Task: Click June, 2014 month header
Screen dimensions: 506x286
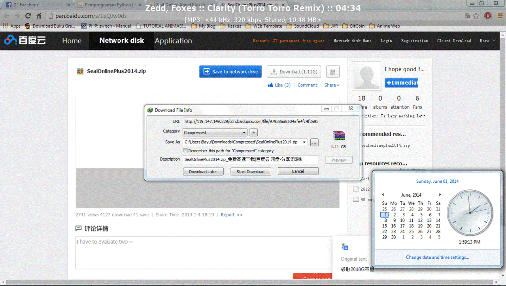Action: (411, 195)
